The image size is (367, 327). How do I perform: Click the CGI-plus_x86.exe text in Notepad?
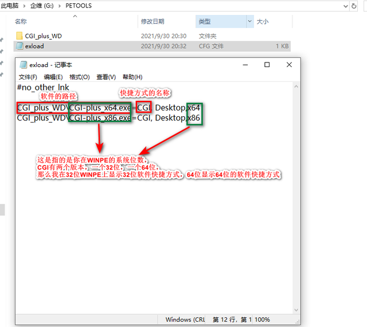100,118
